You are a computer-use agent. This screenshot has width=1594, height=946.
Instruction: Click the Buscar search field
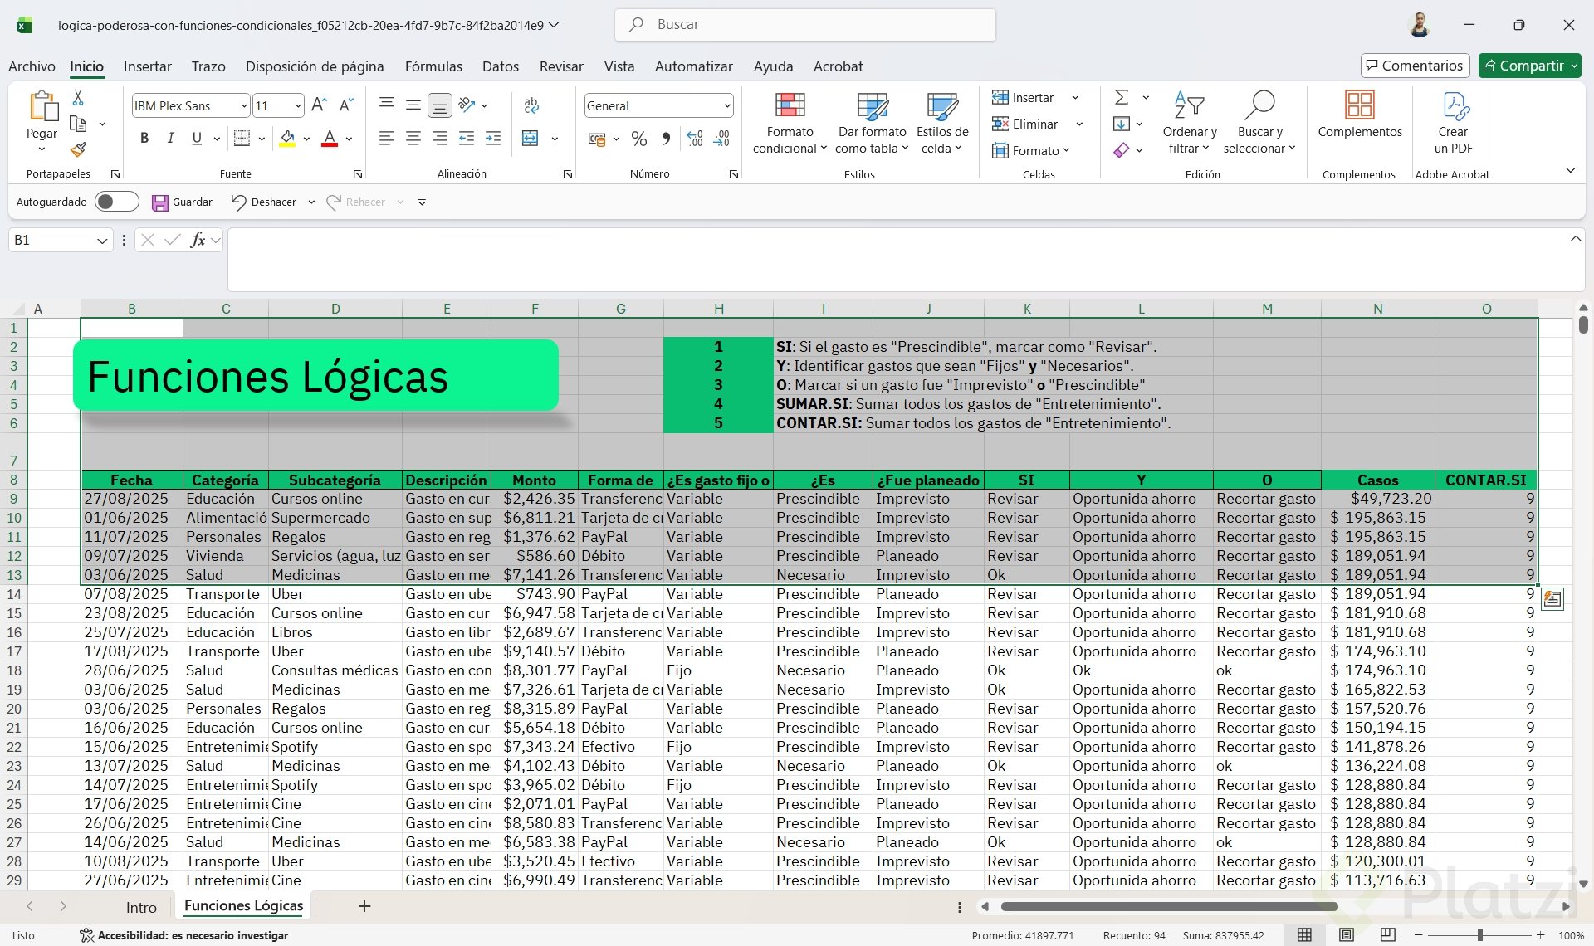pyautogui.click(x=805, y=25)
